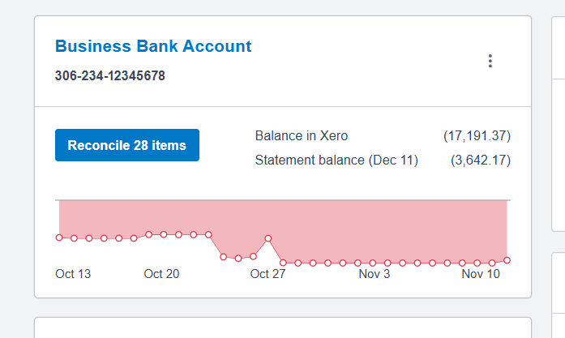Click the Reconcile 28 items button

click(x=127, y=145)
